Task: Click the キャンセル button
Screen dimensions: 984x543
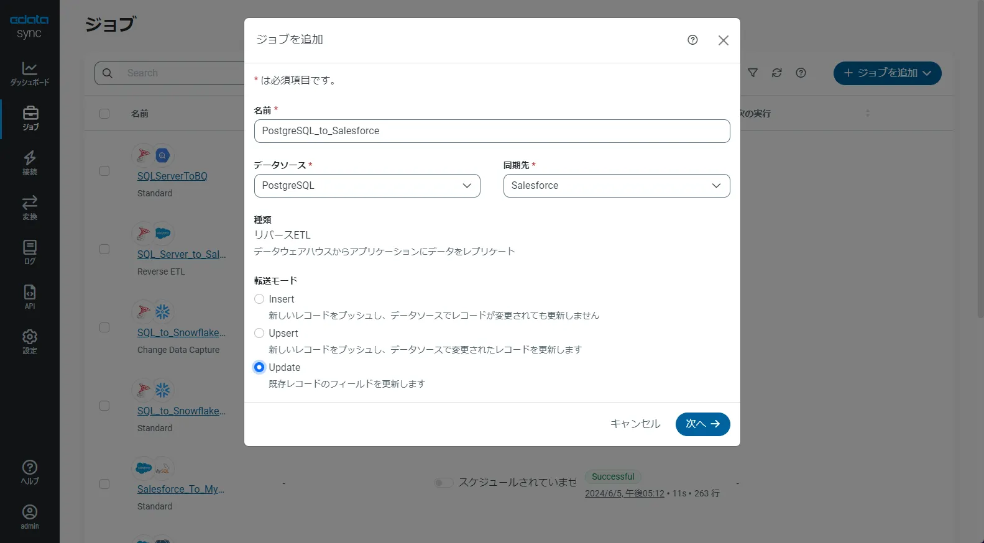Action: (635, 424)
